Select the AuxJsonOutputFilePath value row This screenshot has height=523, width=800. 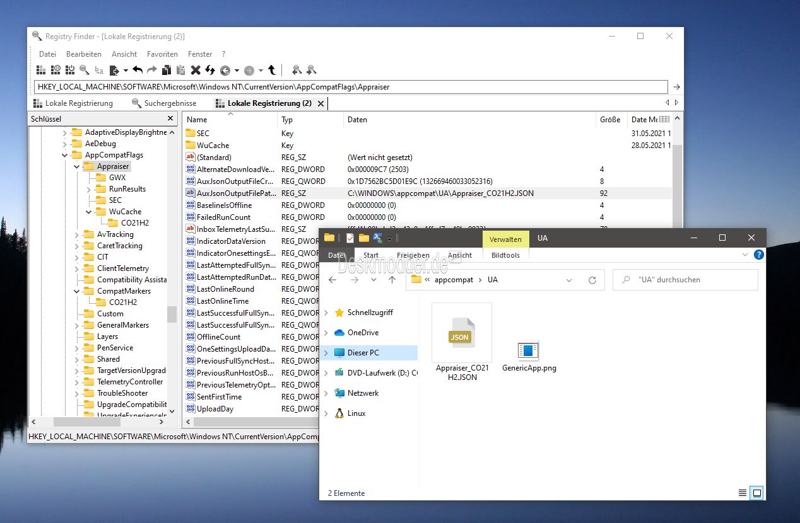[x=428, y=193]
